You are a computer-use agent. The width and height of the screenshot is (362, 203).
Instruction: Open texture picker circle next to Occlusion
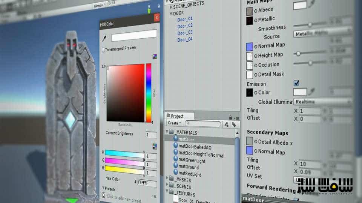coord(256,65)
